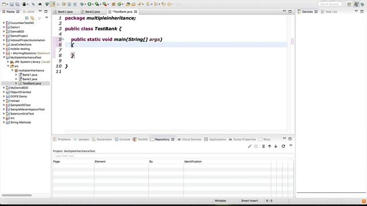Expand Bank1.java tree node
Image resolution: width=367 pixels, height=206 pixels.
click(x=16, y=75)
